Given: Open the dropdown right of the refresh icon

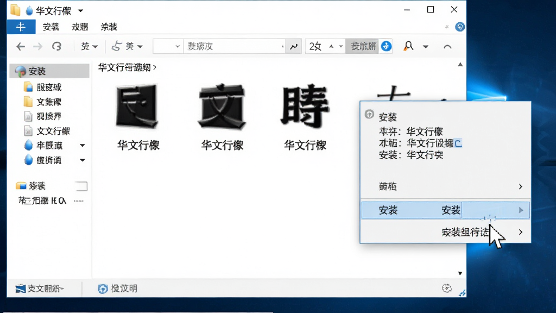Looking at the screenshot, I should 90,47.
